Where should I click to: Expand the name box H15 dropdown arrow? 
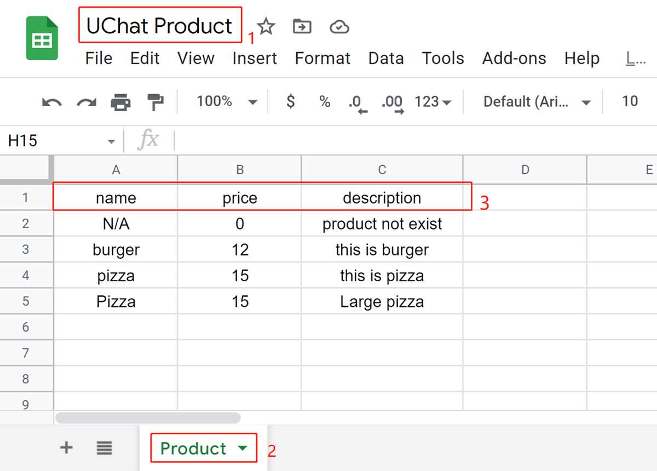coord(111,142)
